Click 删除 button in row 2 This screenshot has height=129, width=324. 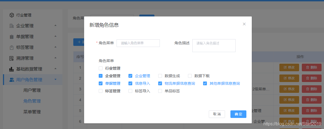click(x=312, y=78)
